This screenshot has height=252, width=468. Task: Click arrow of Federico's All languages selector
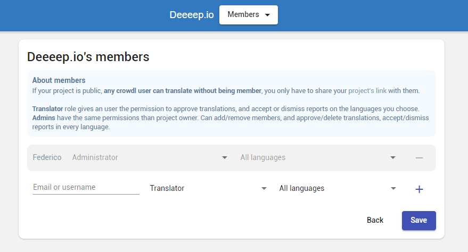(x=393, y=157)
